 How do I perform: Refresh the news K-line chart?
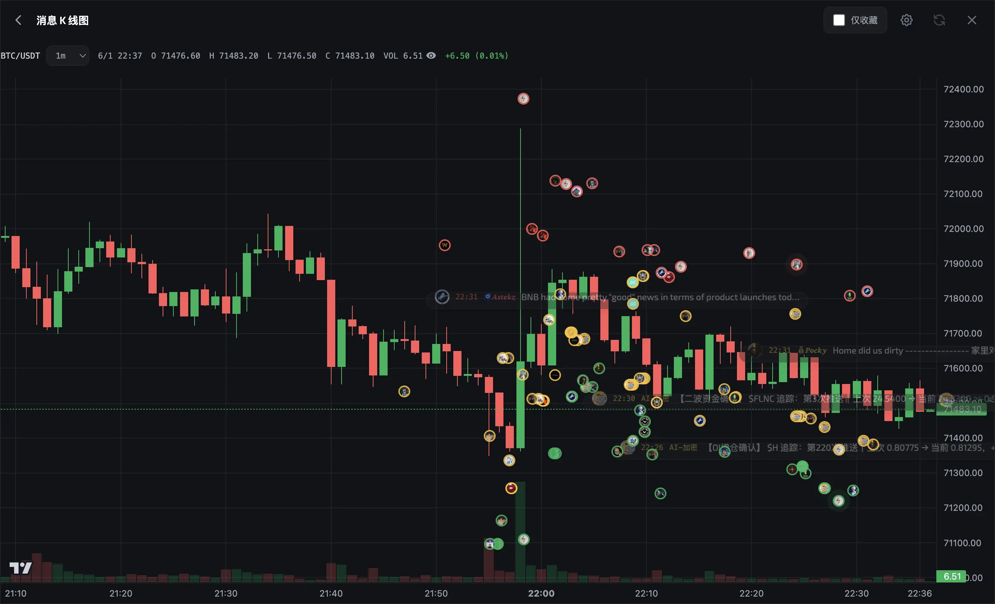pyautogui.click(x=939, y=20)
